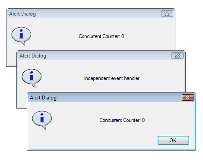Close the Independent event handler dialog

click(178, 56)
